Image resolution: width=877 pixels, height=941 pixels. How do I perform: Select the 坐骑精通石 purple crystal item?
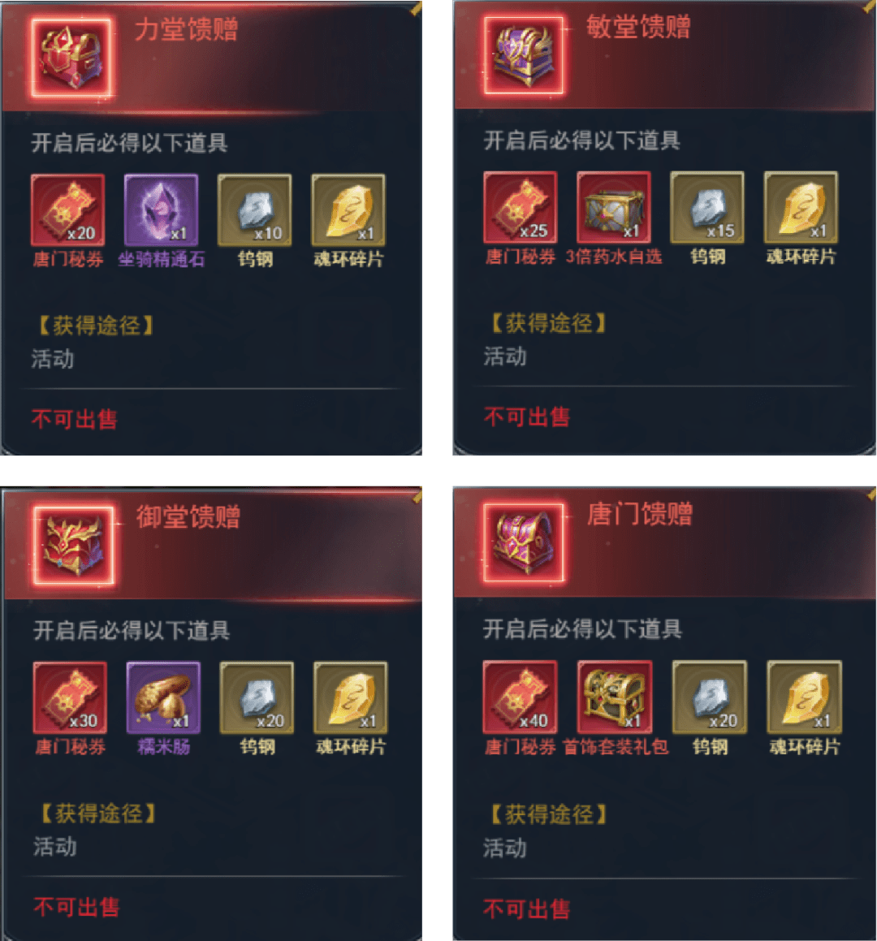[x=162, y=210]
